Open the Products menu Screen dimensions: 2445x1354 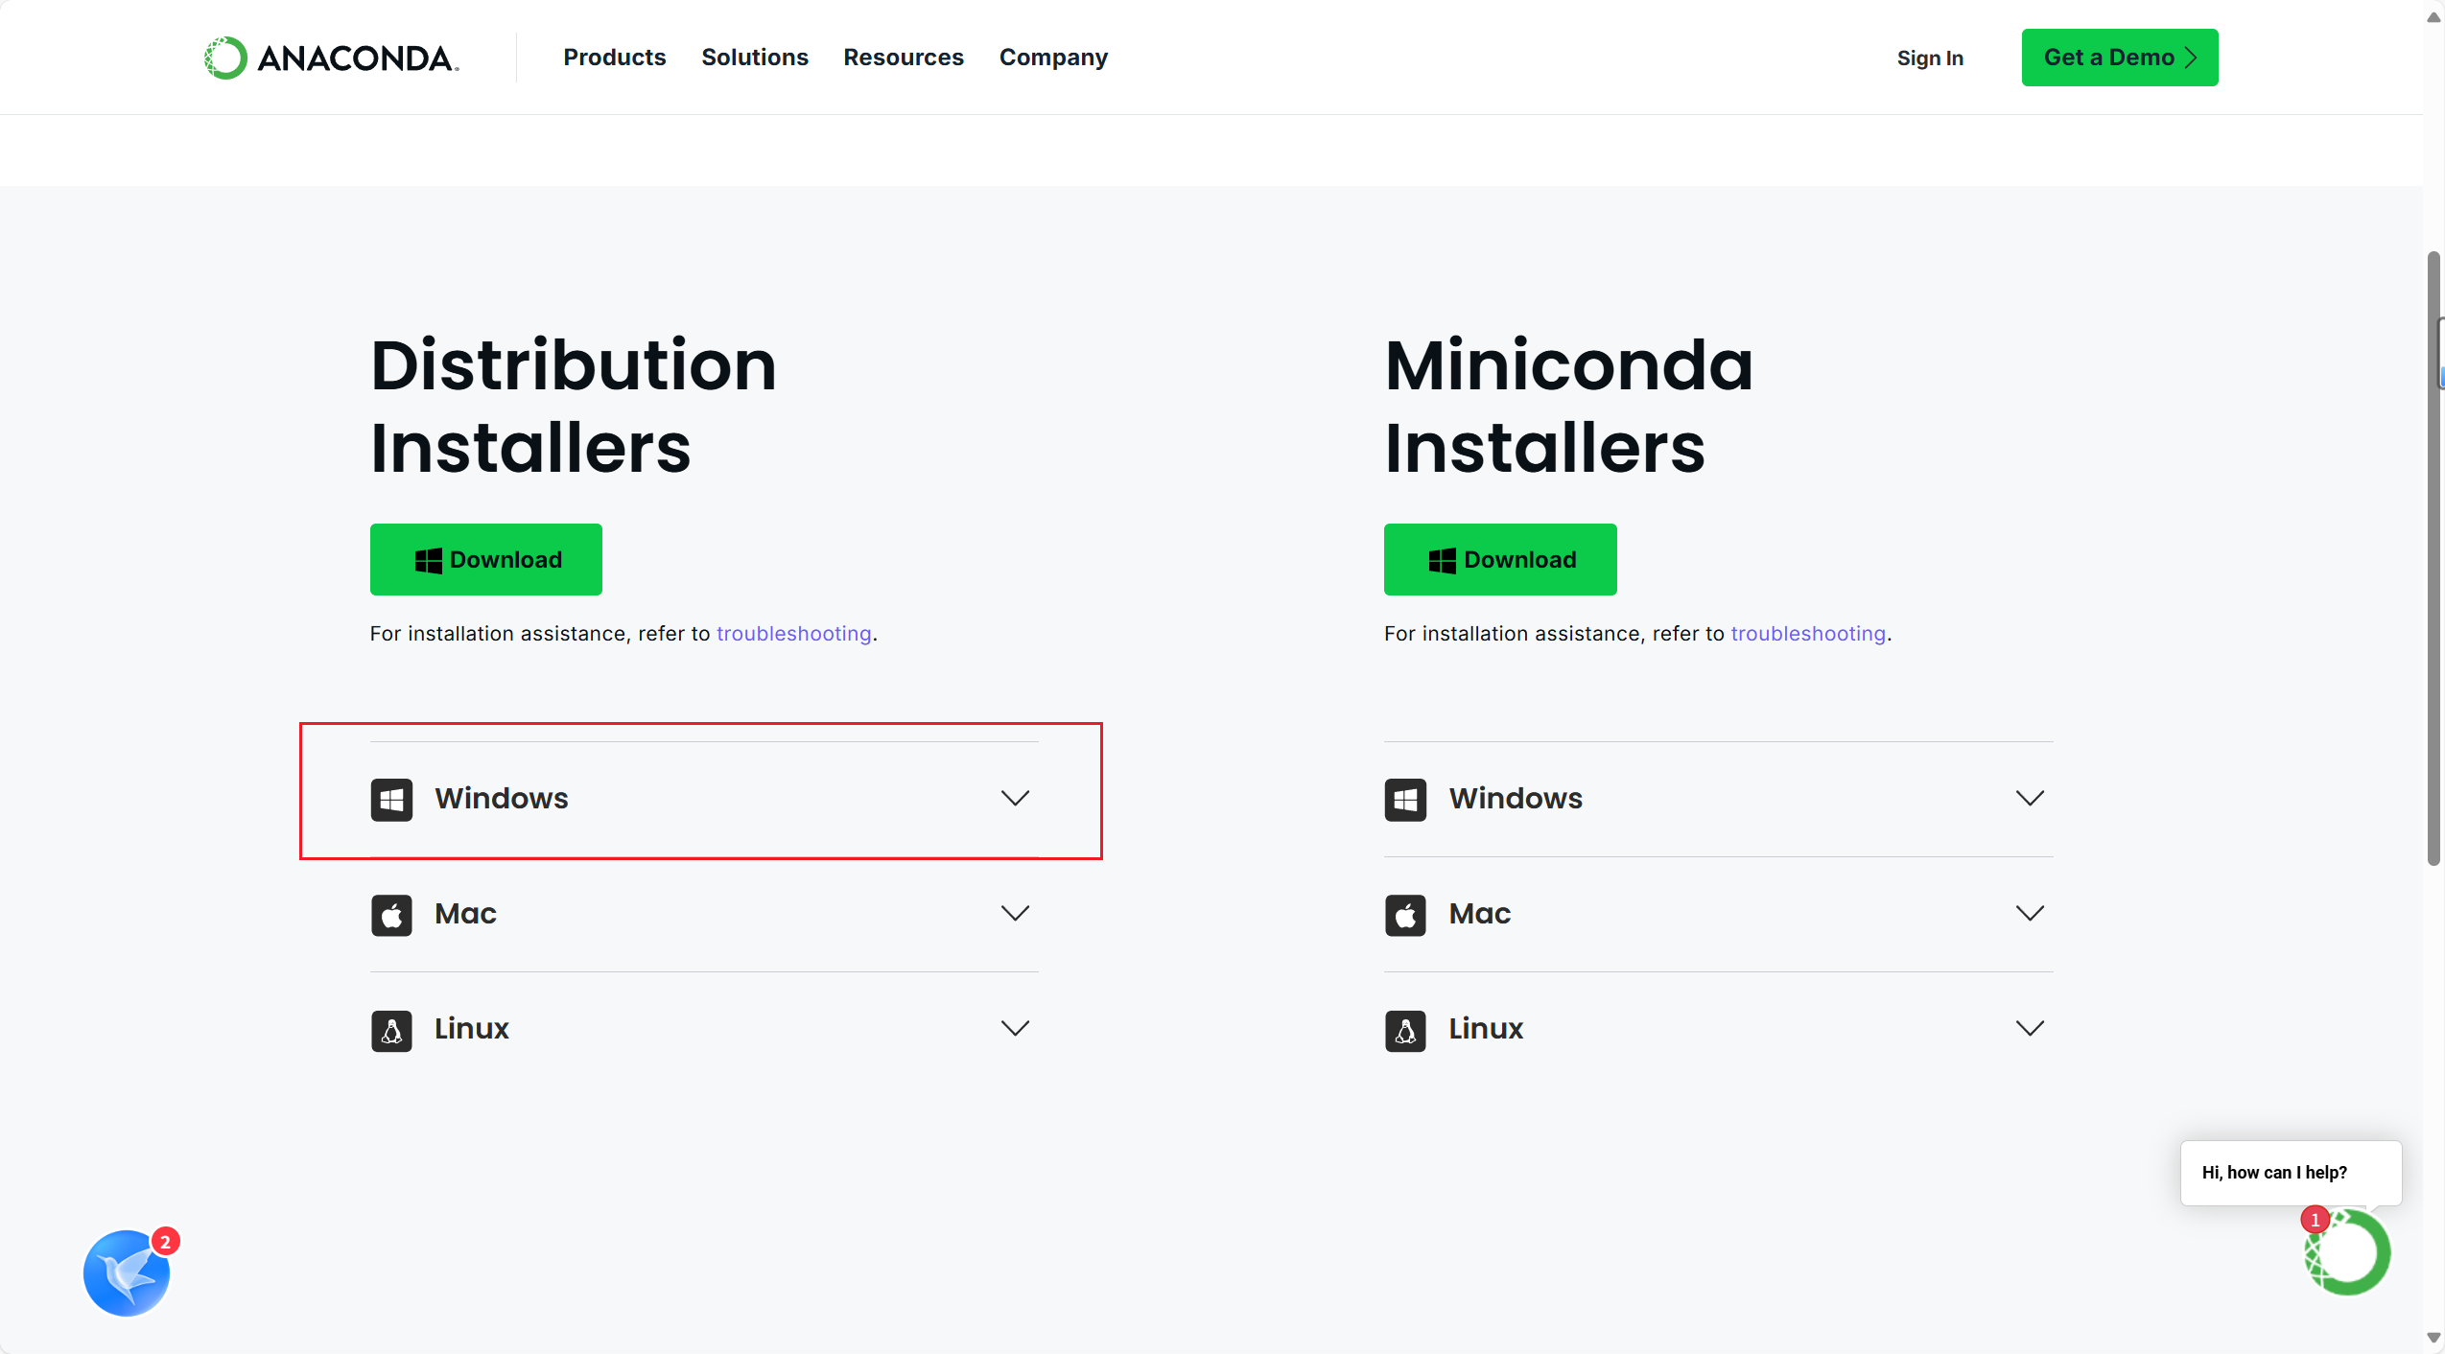pos(614,58)
